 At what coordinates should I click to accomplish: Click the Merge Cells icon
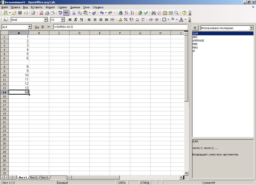[x=112, y=20]
